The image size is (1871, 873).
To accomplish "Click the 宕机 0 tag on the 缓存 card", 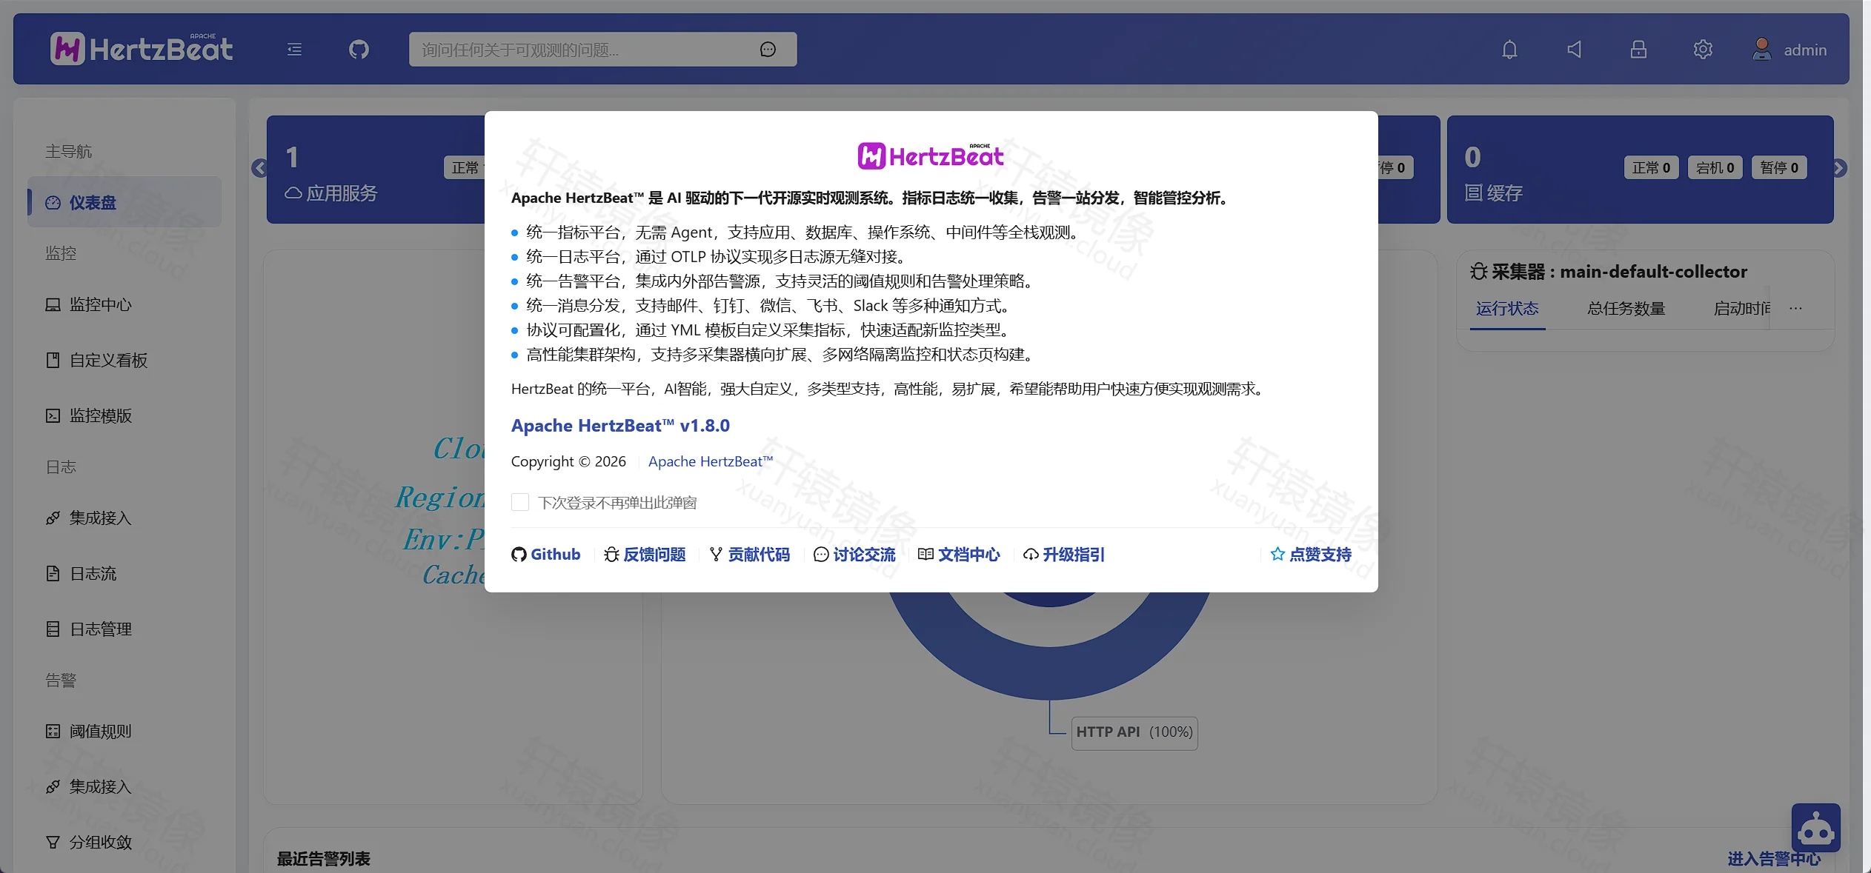I will click(1715, 167).
